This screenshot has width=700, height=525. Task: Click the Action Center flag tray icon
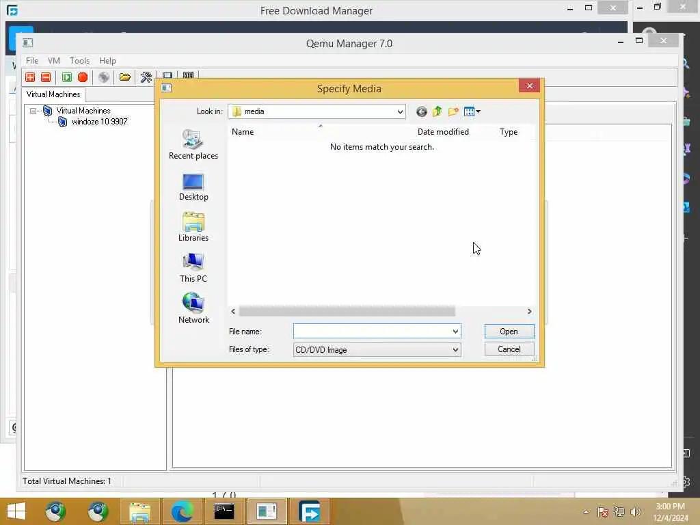click(x=602, y=511)
